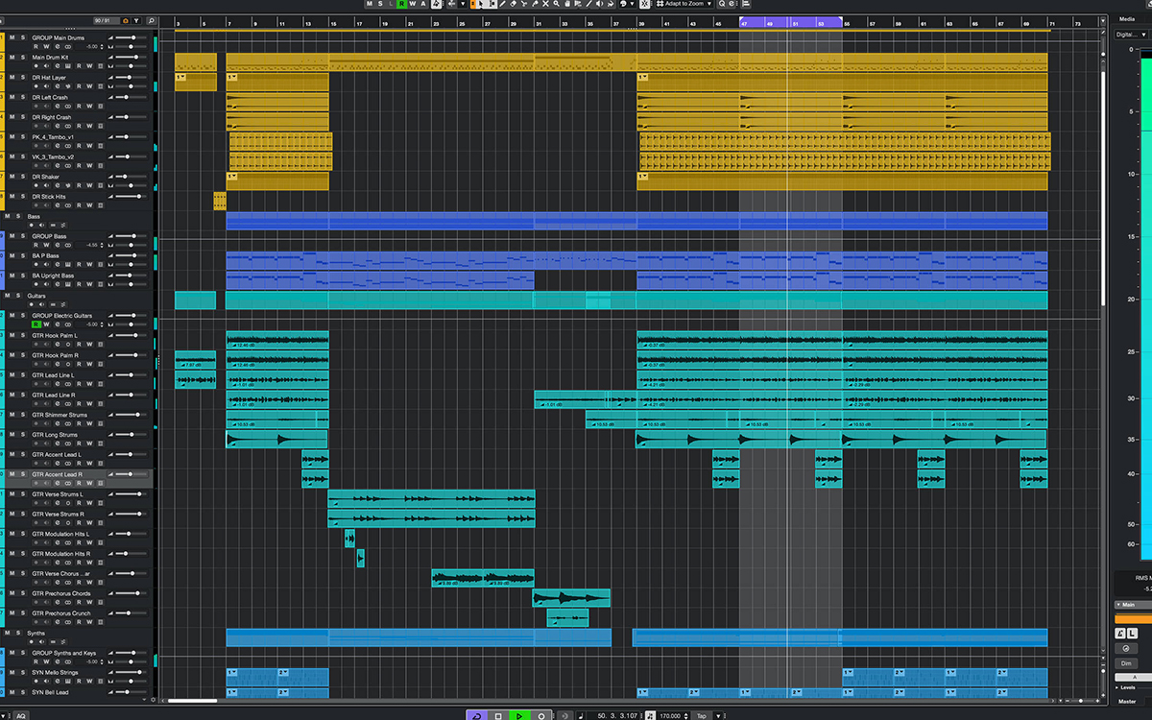This screenshot has width=1152, height=720.
Task: Select the Erase tool
Action: [x=514, y=5]
